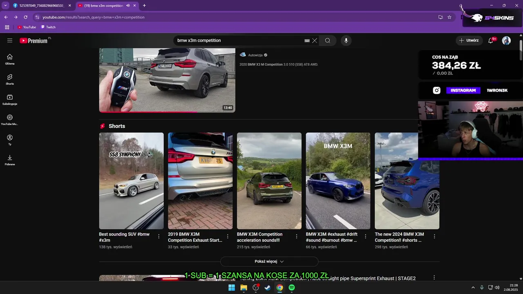The width and height of the screenshot is (523, 294).
Task: Open Shorts in the sidebar
Action: click(10, 79)
